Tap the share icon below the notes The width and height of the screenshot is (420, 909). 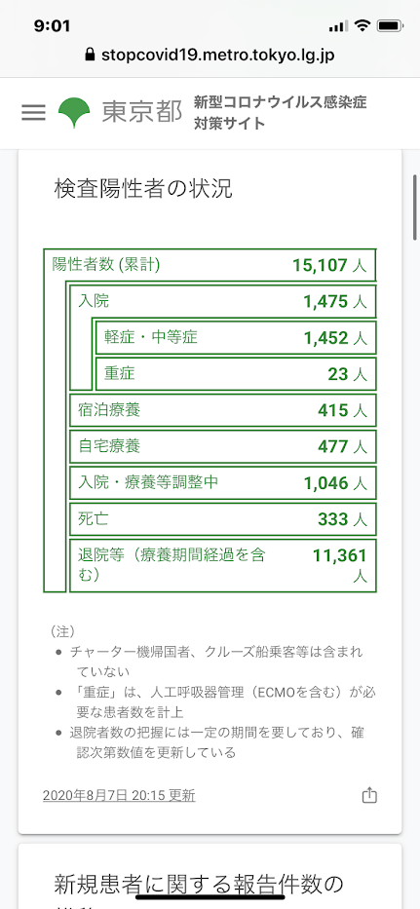pyautogui.click(x=369, y=795)
